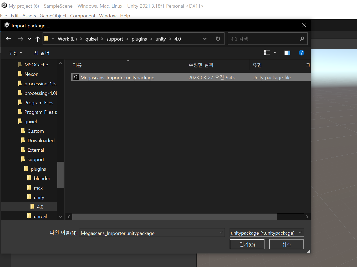Cancel with the 취소 button
The height and width of the screenshot is (267, 357).
point(286,244)
